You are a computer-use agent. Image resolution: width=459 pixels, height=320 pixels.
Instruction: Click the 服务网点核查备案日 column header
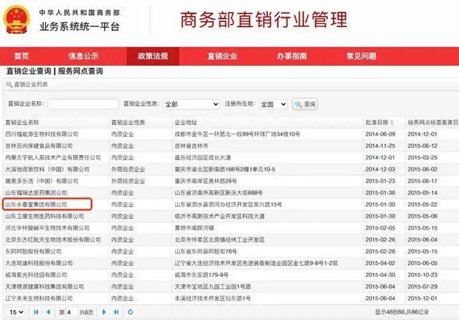[433, 123]
